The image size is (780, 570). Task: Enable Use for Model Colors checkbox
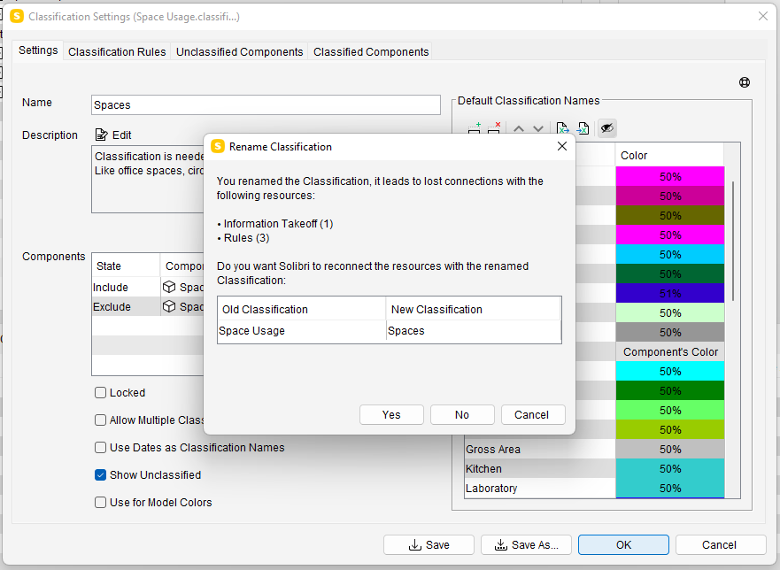101,503
